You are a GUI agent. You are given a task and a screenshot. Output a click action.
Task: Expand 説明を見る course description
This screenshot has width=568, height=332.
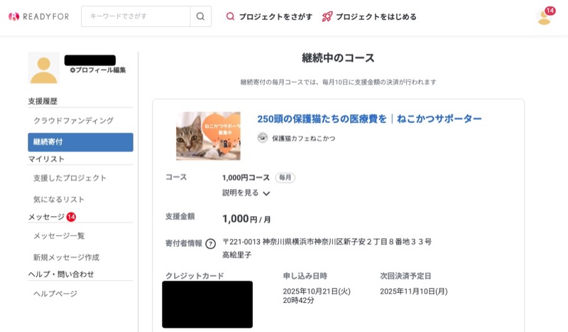point(246,193)
